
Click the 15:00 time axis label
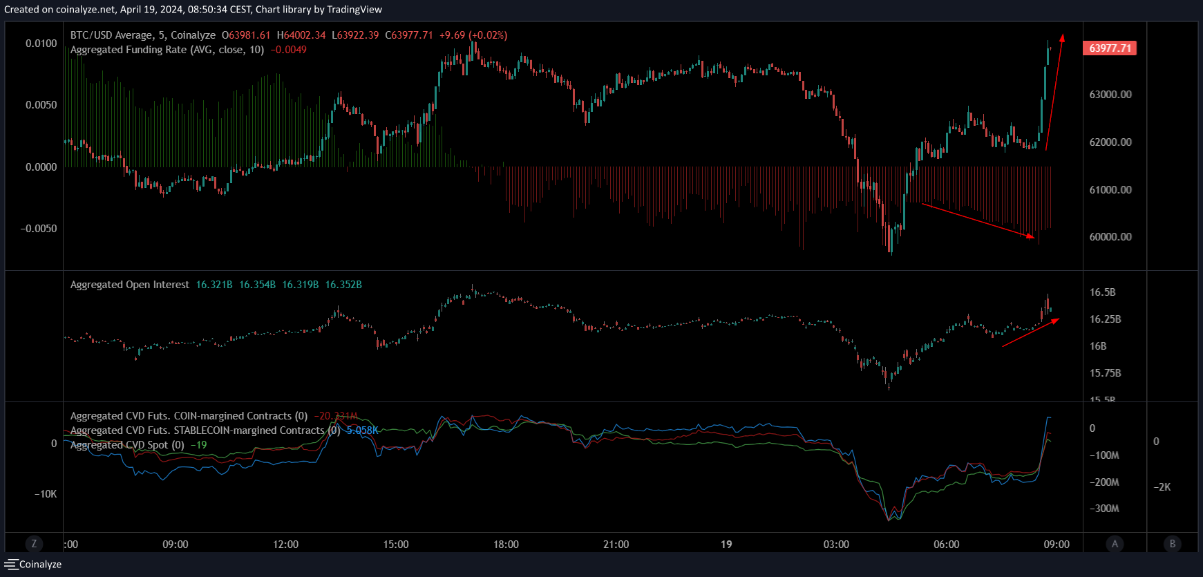(x=396, y=545)
